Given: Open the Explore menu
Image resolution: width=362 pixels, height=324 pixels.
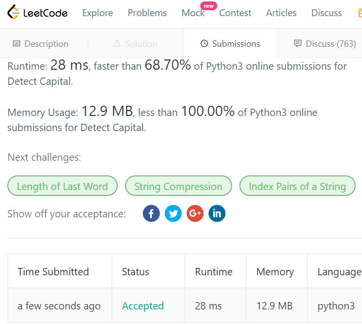Looking at the screenshot, I should click(98, 13).
